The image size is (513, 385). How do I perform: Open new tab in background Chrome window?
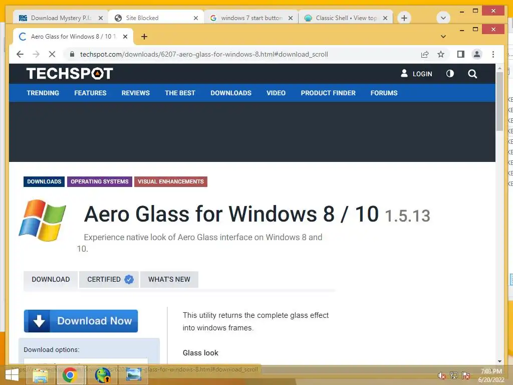point(404,18)
